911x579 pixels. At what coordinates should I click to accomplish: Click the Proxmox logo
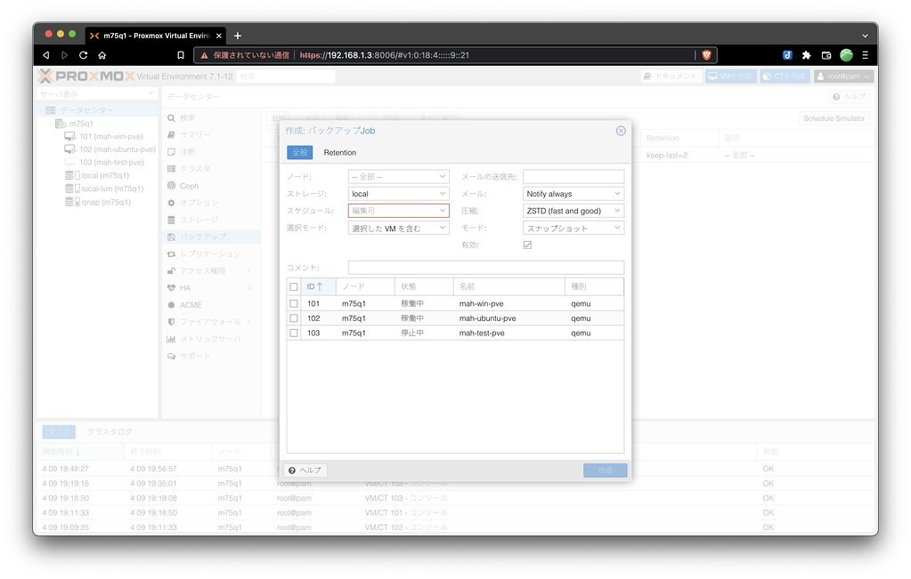86,76
